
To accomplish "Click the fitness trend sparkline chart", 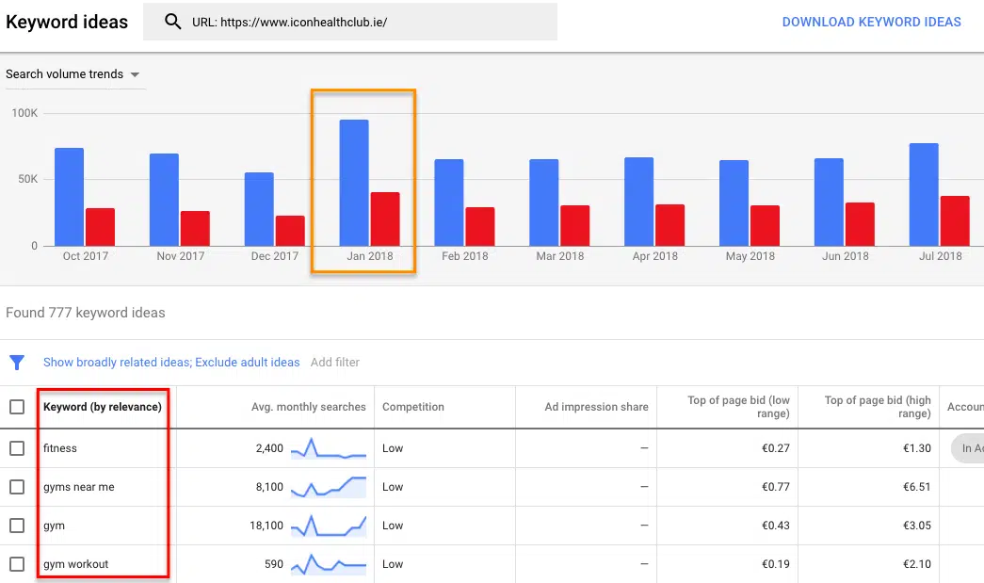I will tap(328, 448).
